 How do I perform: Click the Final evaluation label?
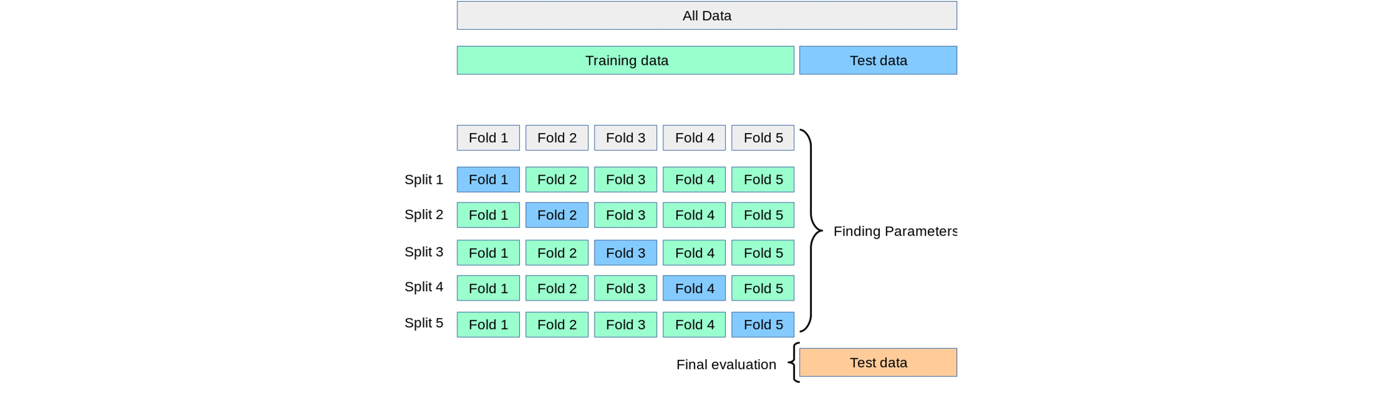click(x=726, y=364)
